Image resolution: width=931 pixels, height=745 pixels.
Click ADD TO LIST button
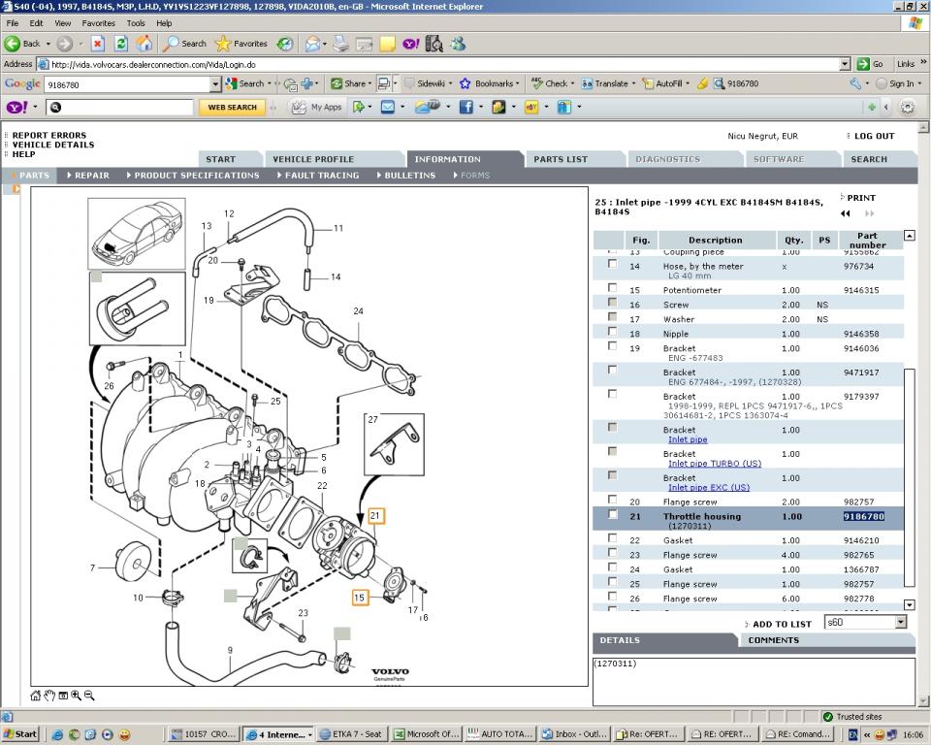pos(782,624)
